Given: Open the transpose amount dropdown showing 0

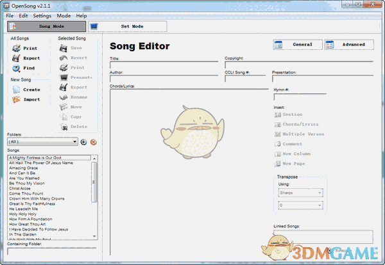Looking at the screenshot, I should coord(300,205).
